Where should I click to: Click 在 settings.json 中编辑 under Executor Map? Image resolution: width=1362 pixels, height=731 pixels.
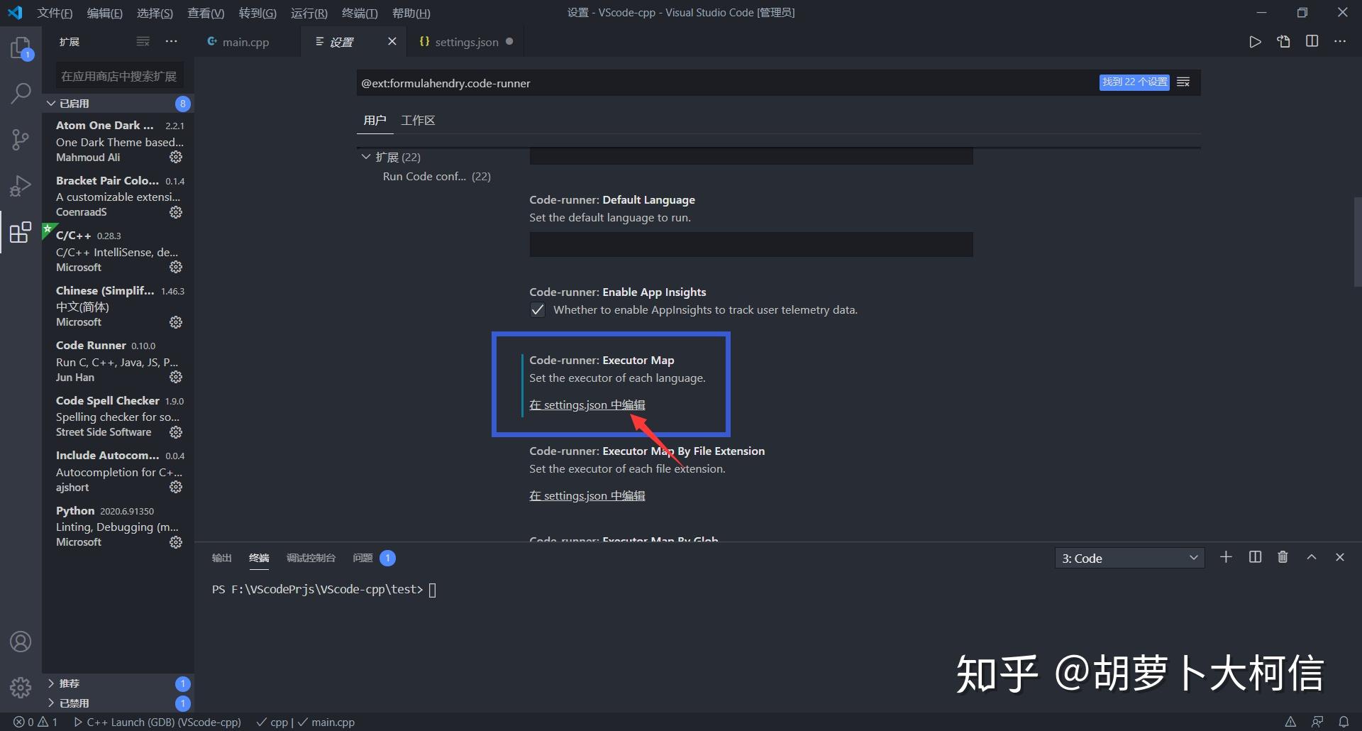coord(587,405)
